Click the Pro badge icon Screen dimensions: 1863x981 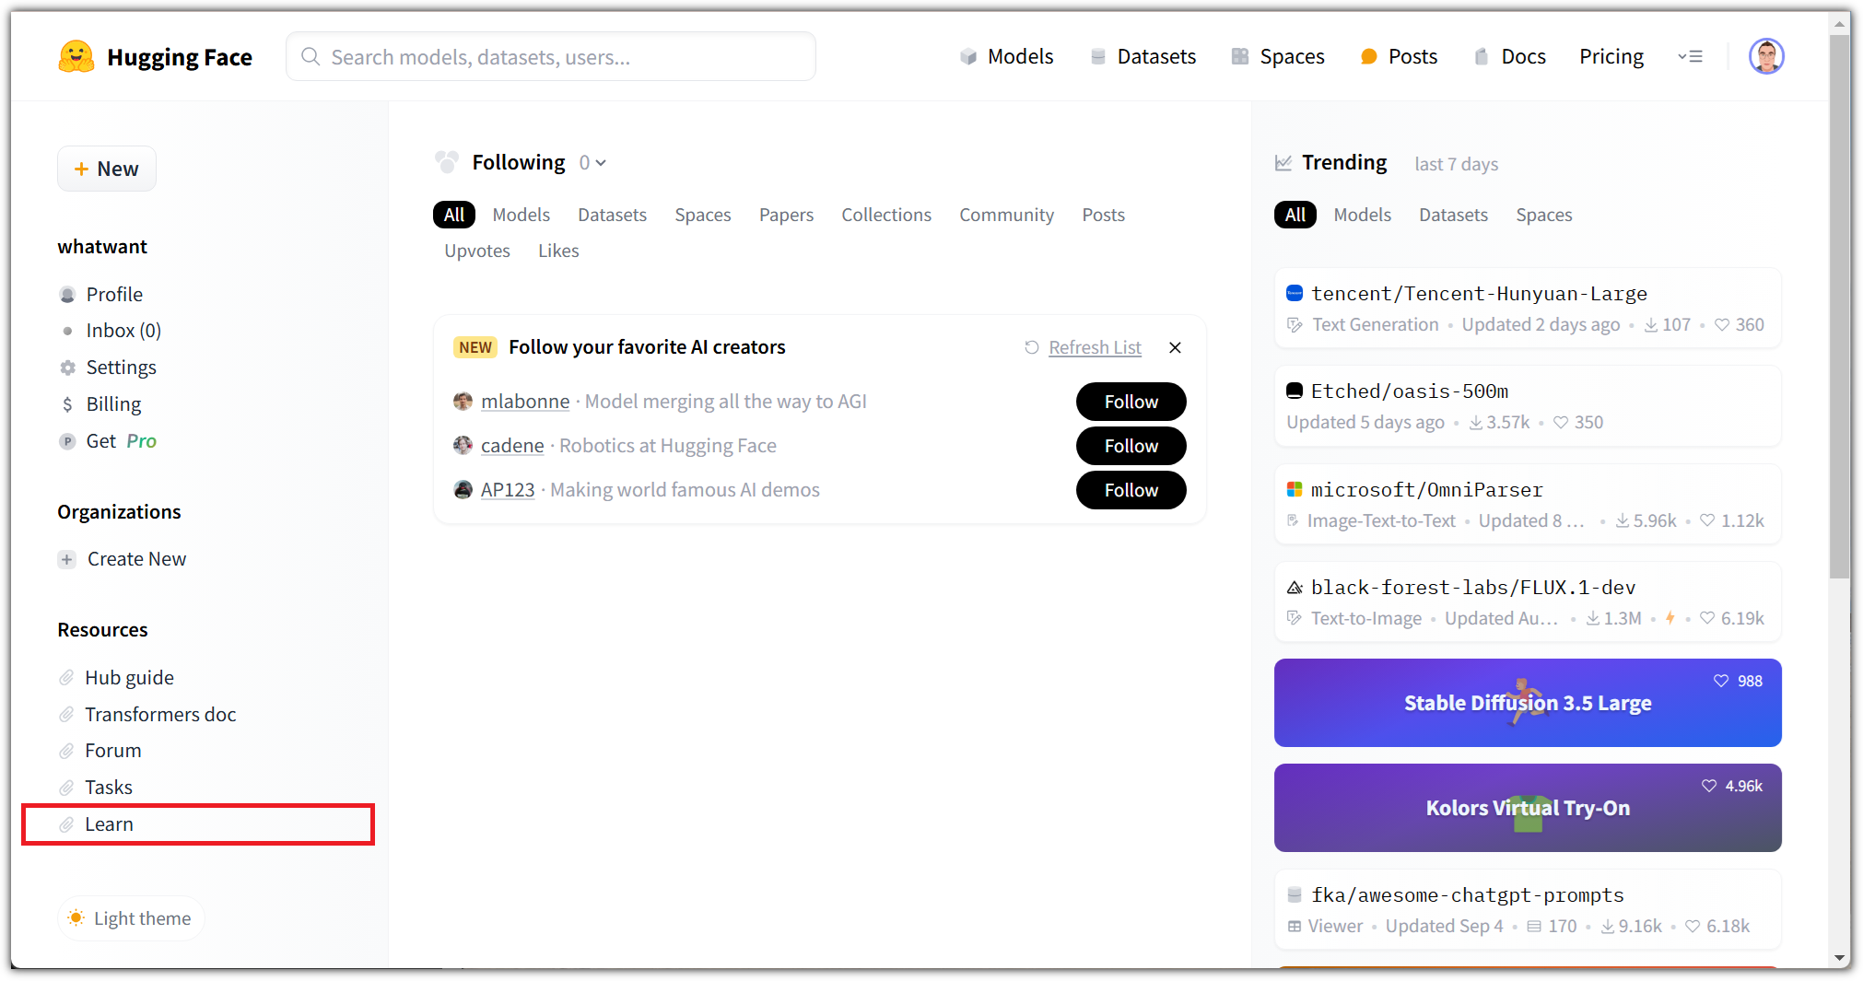[x=67, y=441]
